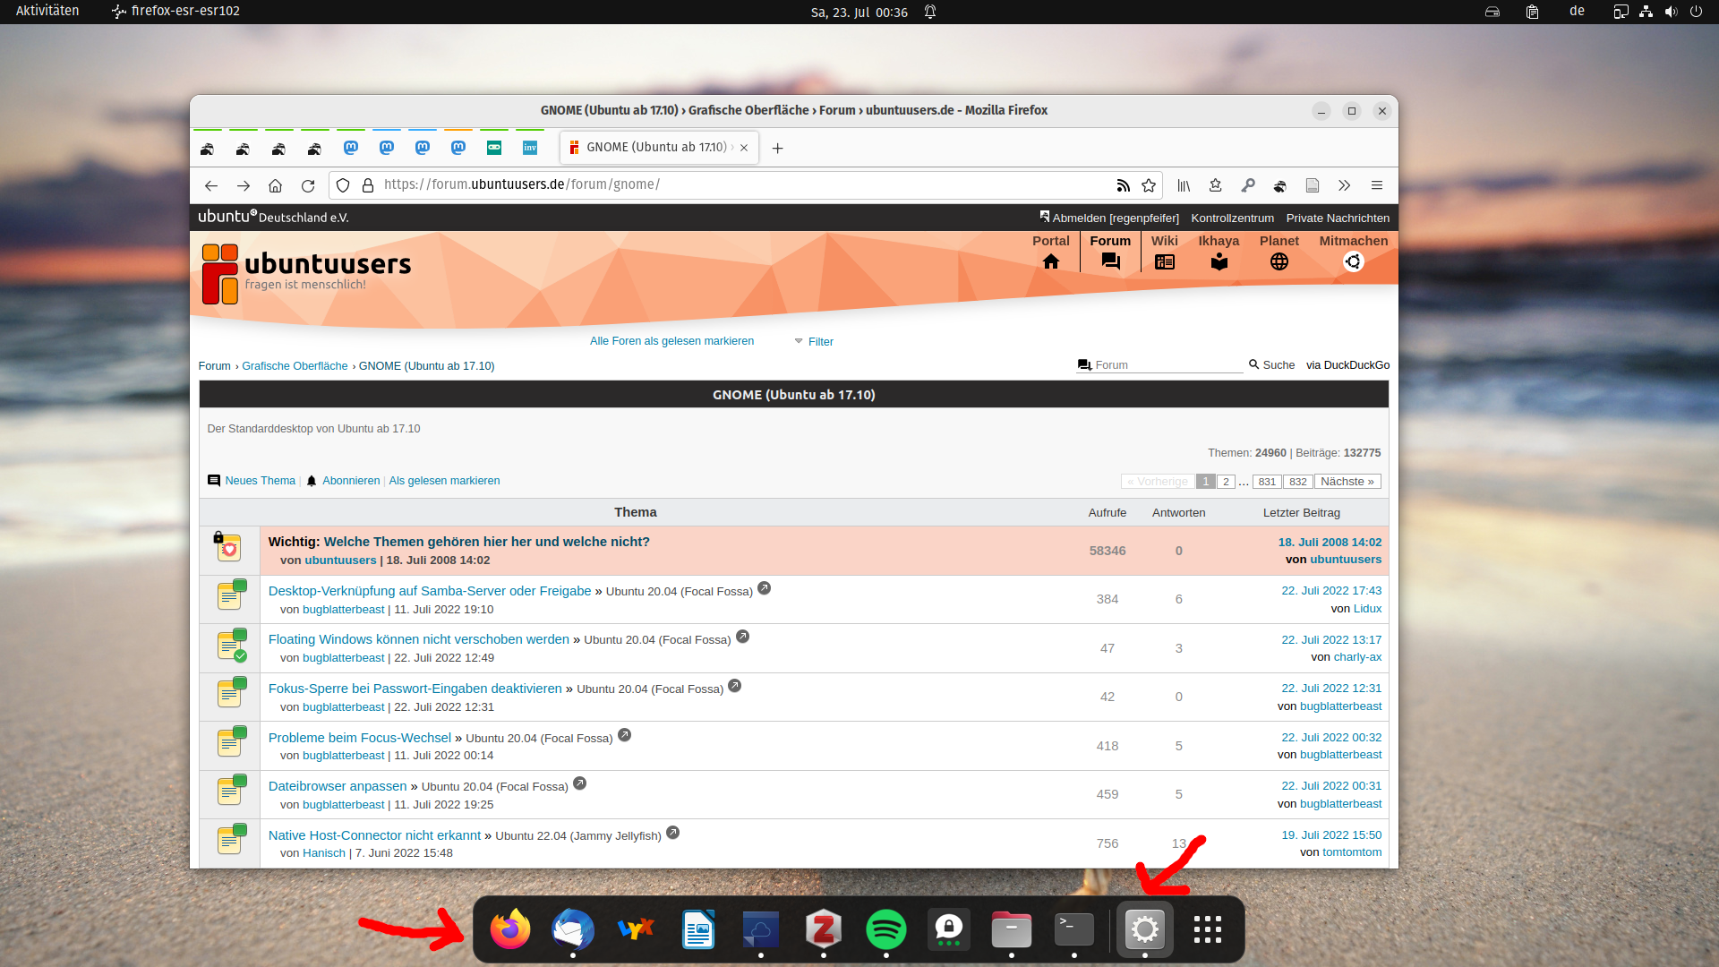This screenshot has height=967, width=1719.
Task: Open the Wiki section icon
Action: tap(1164, 261)
